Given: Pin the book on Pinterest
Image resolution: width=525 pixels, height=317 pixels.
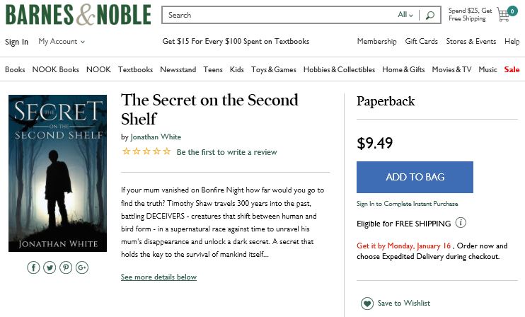Looking at the screenshot, I should click(66, 267).
